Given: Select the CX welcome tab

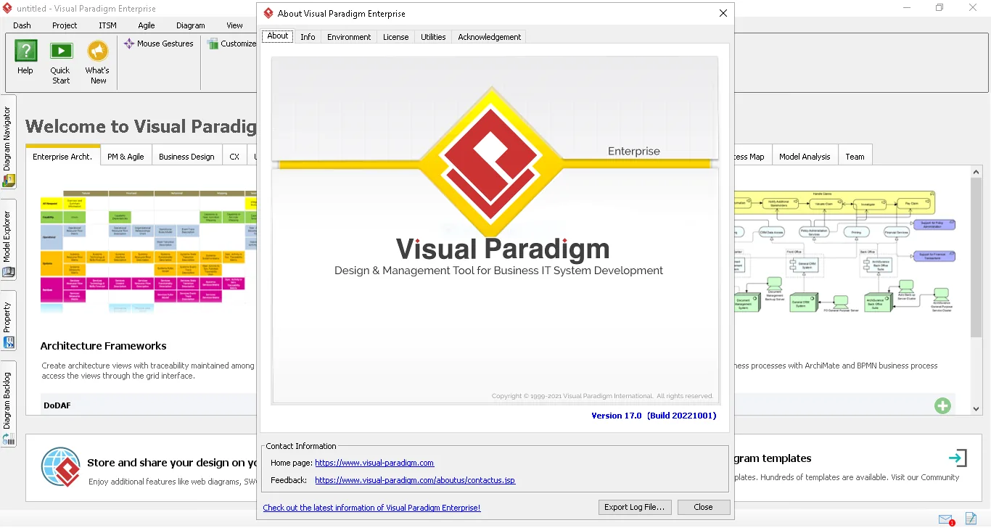Looking at the screenshot, I should (234, 157).
